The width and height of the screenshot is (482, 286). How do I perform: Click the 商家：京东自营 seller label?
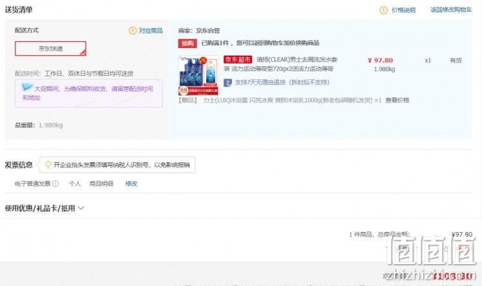(x=199, y=31)
